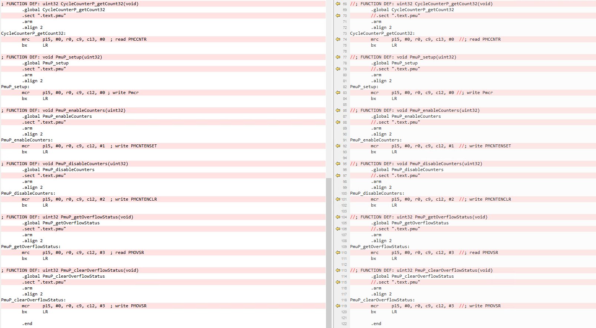
Task: Select left pane '.global PmuP_setup' line
Action: click(163, 63)
